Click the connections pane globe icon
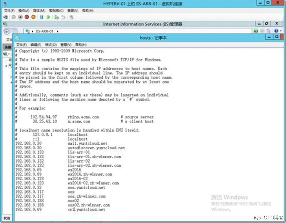The image size is (286, 223). [5, 54]
